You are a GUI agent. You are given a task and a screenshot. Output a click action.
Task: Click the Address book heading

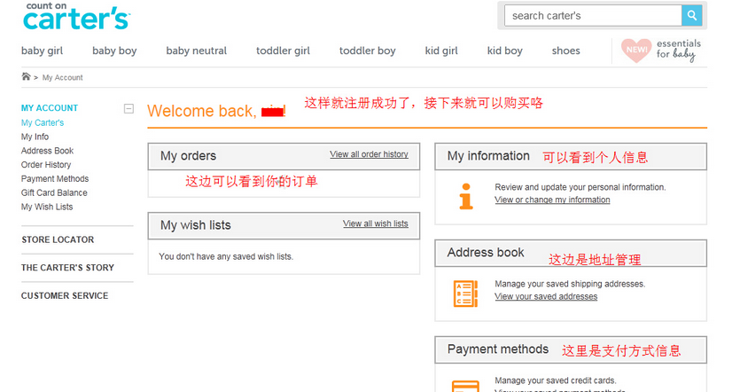coord(486,253)
